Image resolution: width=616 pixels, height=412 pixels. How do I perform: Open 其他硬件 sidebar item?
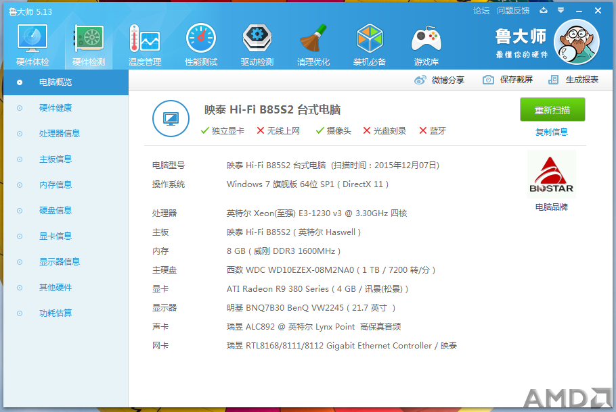click(x=66, y=288)
